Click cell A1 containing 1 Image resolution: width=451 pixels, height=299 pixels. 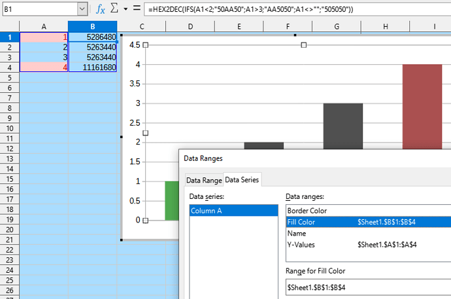[x=44, y=37]
